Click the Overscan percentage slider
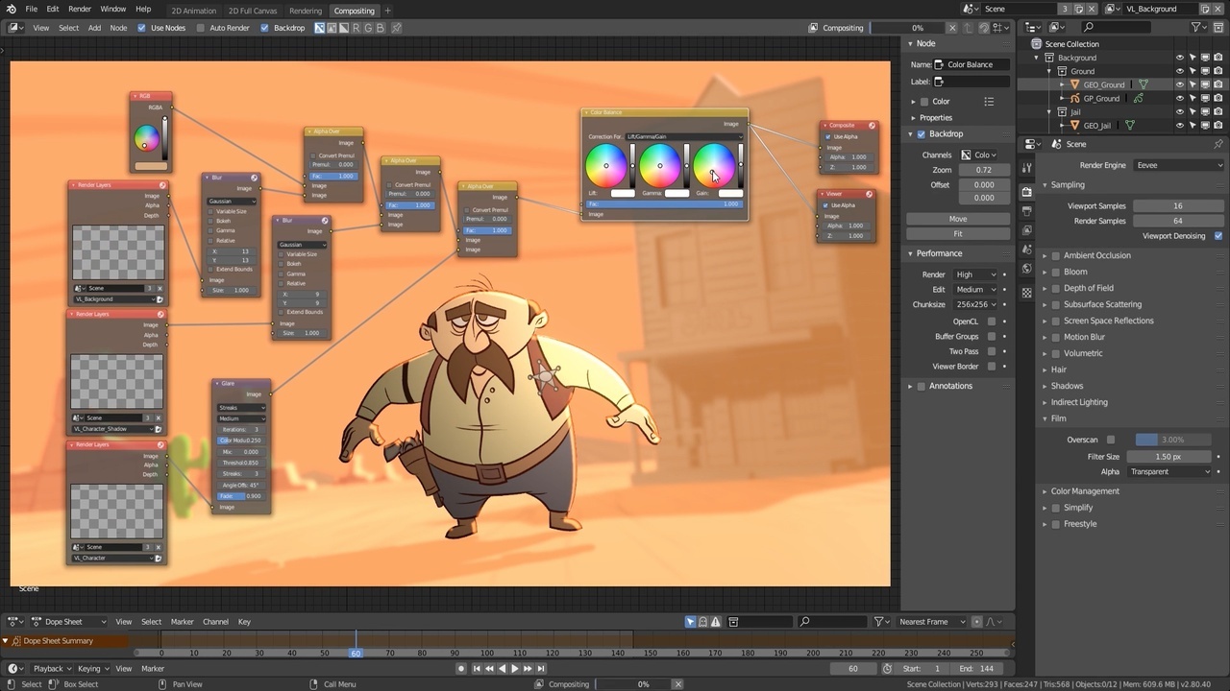1230x691 pixels. 1171,440
